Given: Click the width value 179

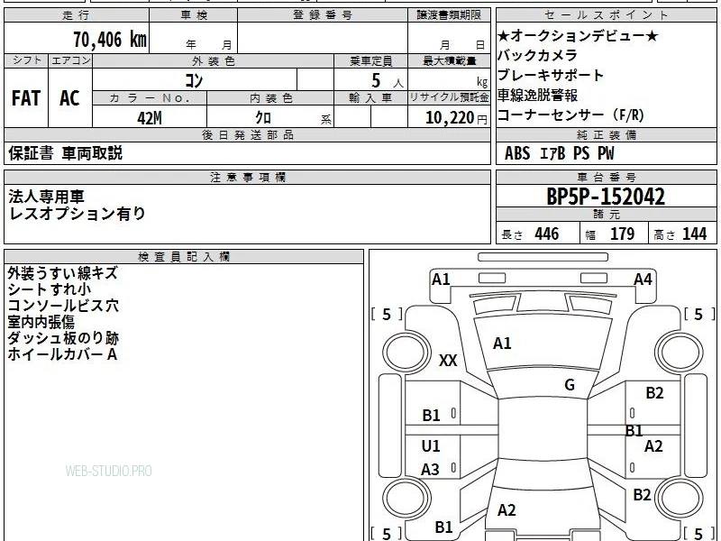Looking at the screenshot, I should 622,234.
